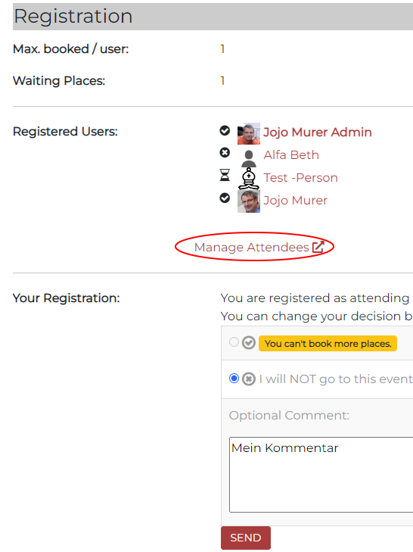Open Jojo Murer Admin's profile link

point(317,132)
